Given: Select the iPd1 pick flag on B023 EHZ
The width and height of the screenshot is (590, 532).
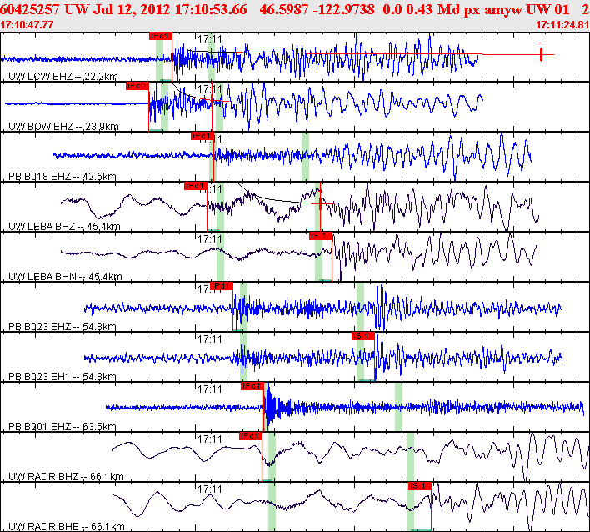Looking at the screenshot, I should pos(222,286).
